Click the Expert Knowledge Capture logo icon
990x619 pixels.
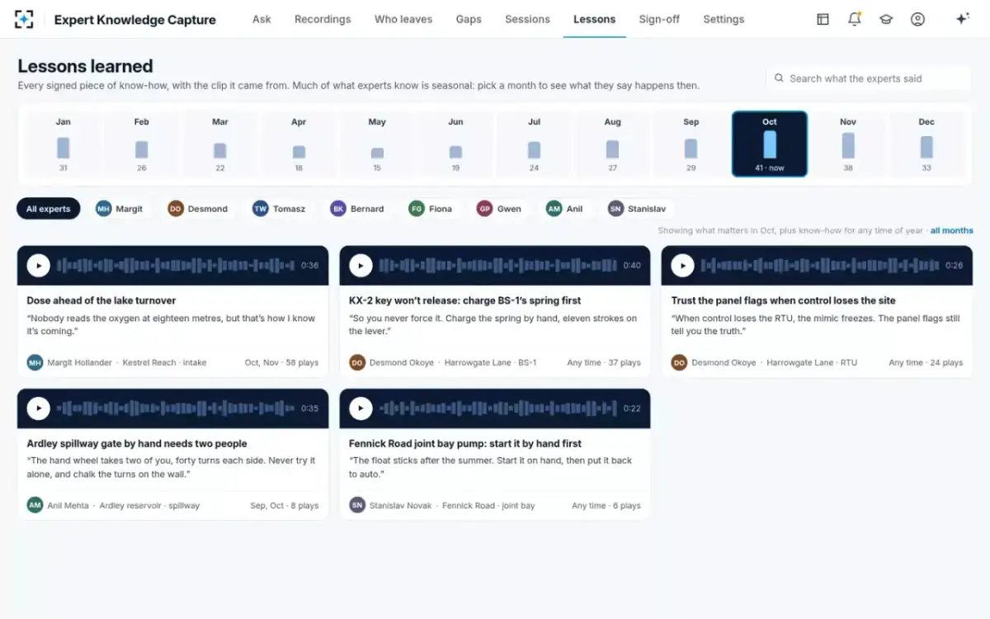point(24,19)
